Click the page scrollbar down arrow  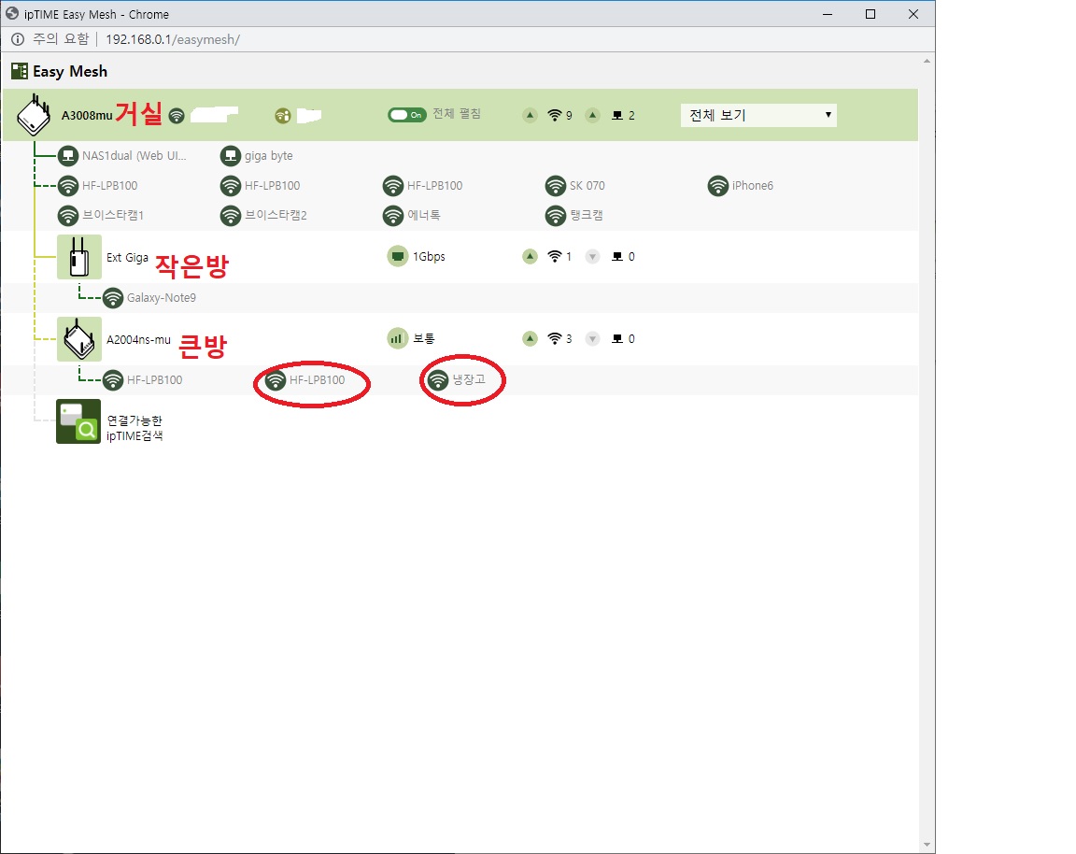[x=927, y=845]
